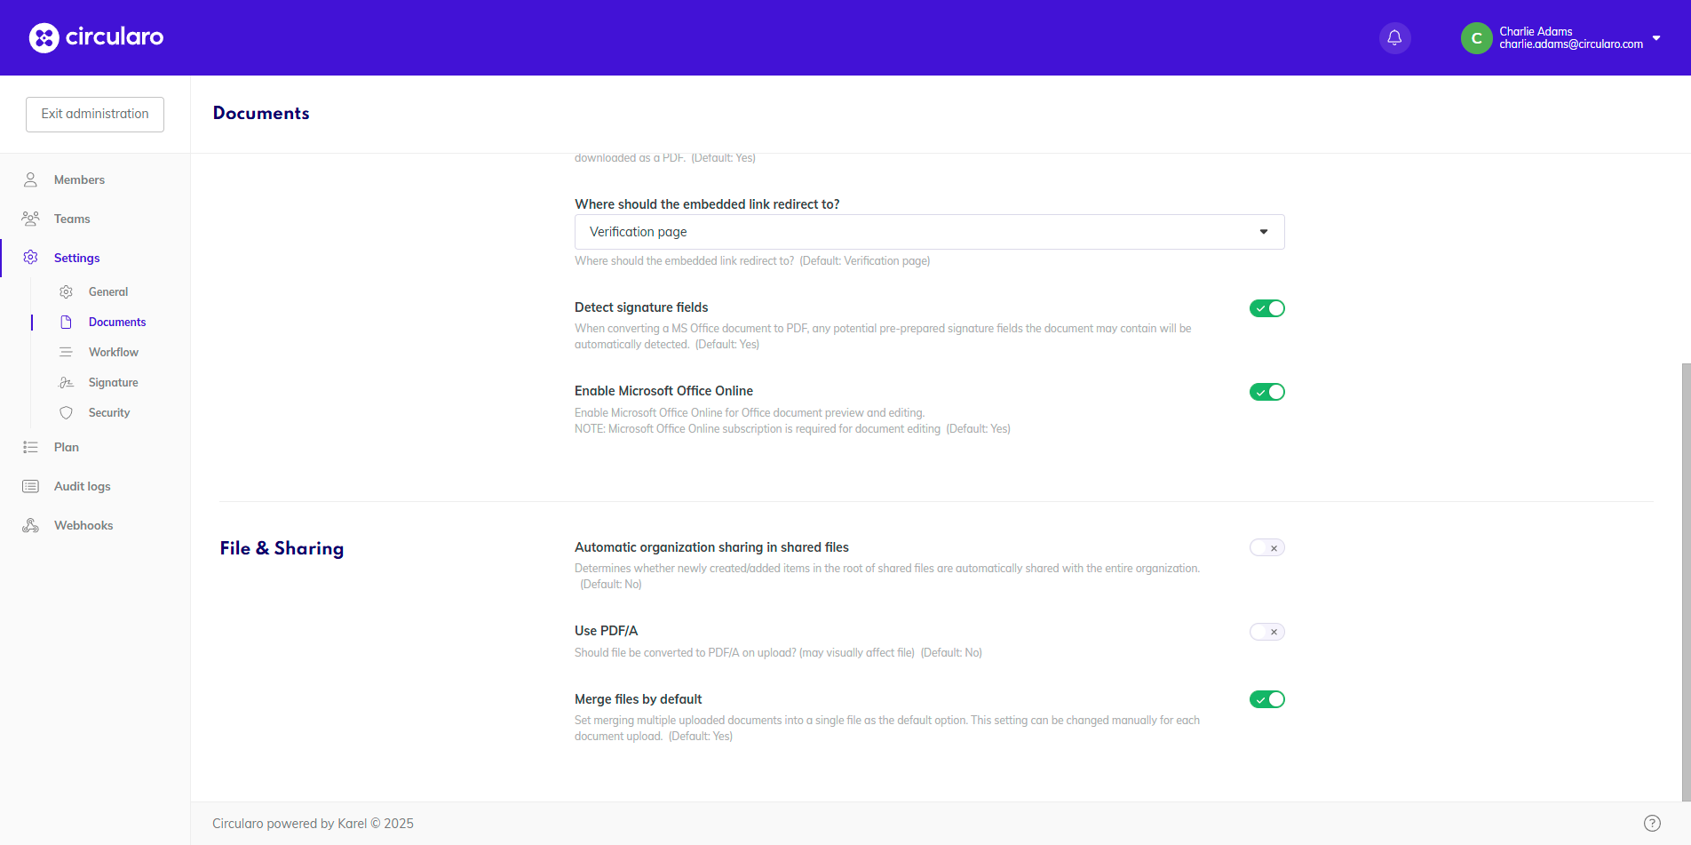Click the notification bell icon

[x=1394, y=38]
